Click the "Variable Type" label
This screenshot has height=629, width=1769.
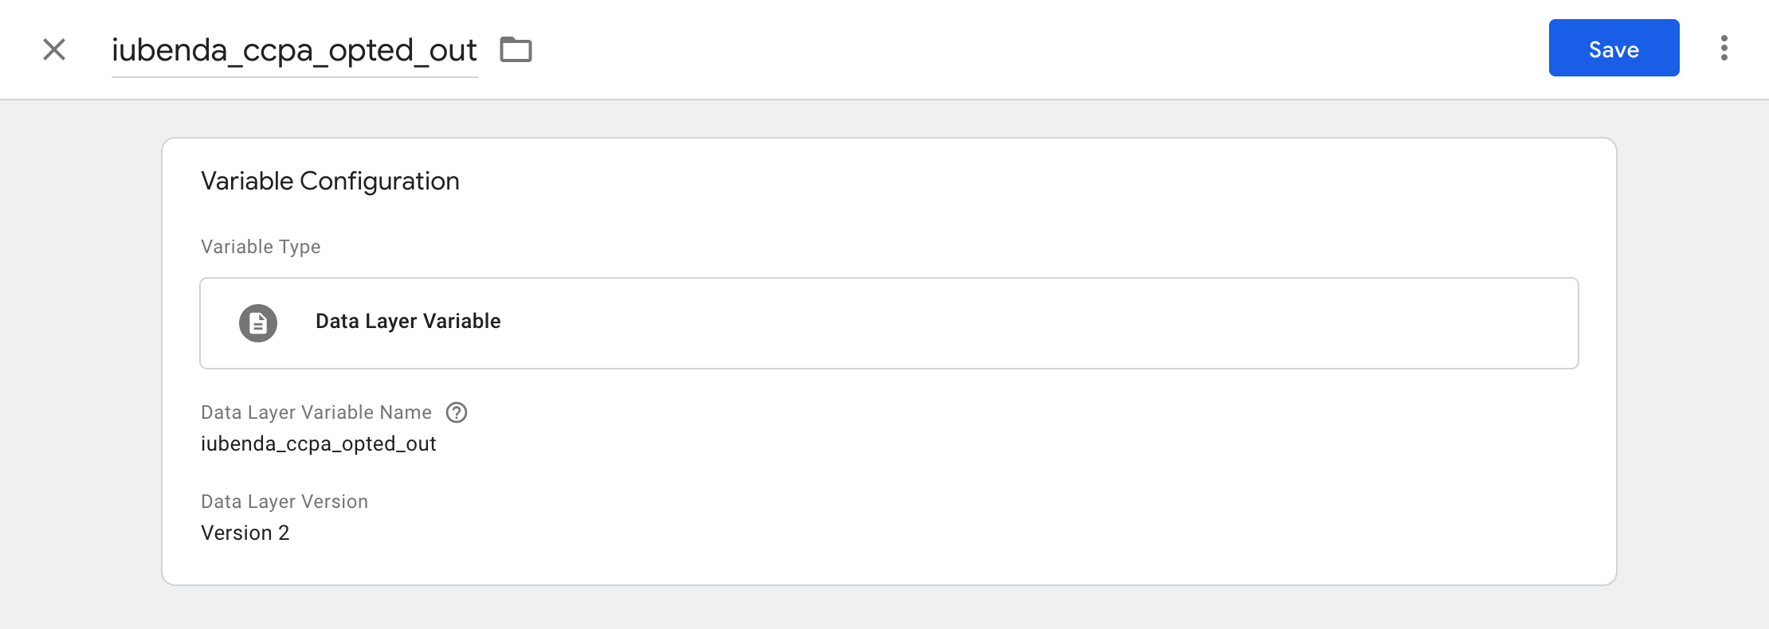coord(261,247)
